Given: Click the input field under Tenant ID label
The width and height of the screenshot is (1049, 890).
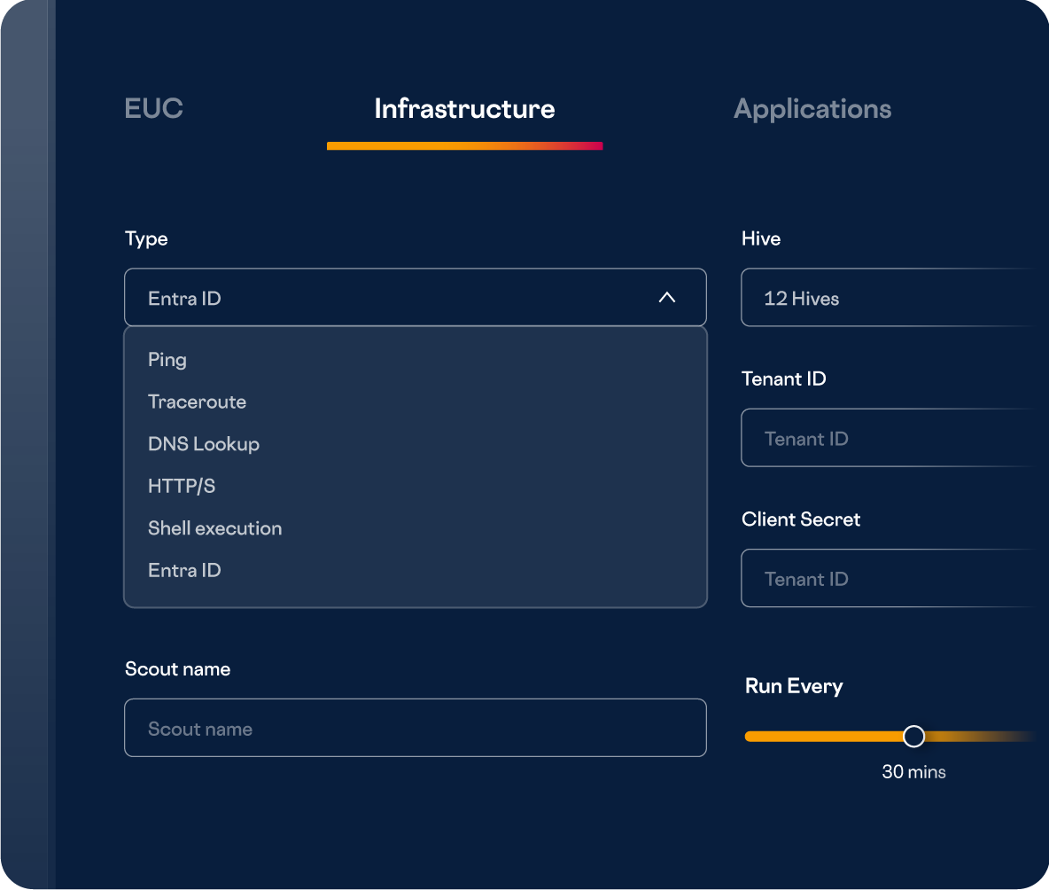Looking at the screenshot, I should pos(886,438).
